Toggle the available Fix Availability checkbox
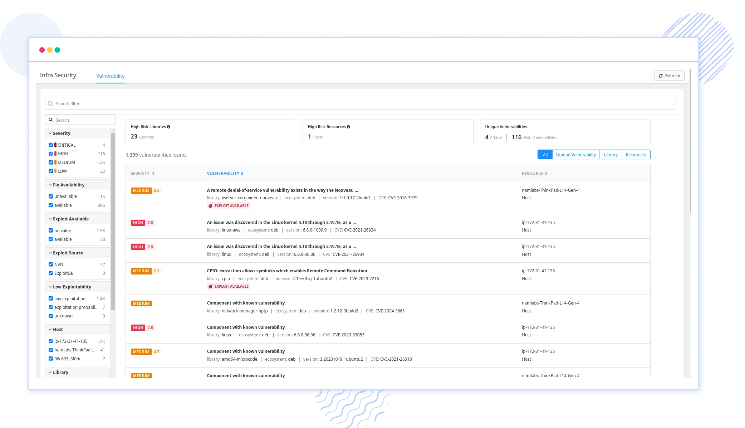 (51, 205)
